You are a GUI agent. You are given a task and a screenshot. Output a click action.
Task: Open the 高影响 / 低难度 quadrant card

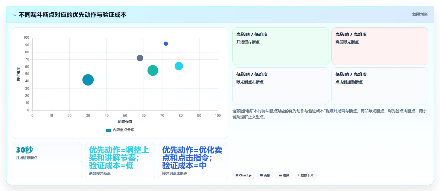tap(281, 46)
